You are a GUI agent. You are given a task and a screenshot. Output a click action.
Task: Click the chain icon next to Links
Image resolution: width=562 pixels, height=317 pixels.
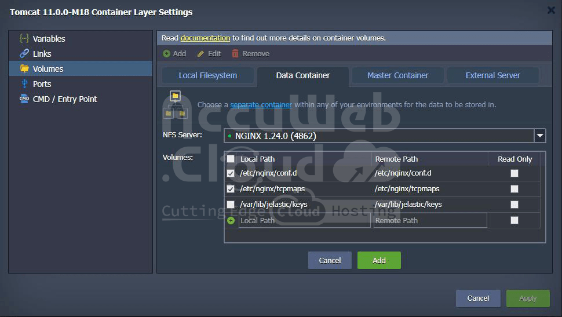(24, 53)
